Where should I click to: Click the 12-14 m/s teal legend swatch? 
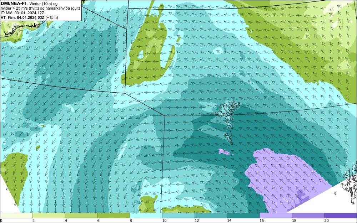tap(211, 216)
